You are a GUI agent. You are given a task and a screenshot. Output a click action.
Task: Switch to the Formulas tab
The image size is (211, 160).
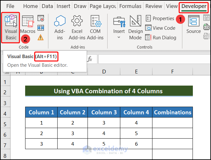pos(130,6)
